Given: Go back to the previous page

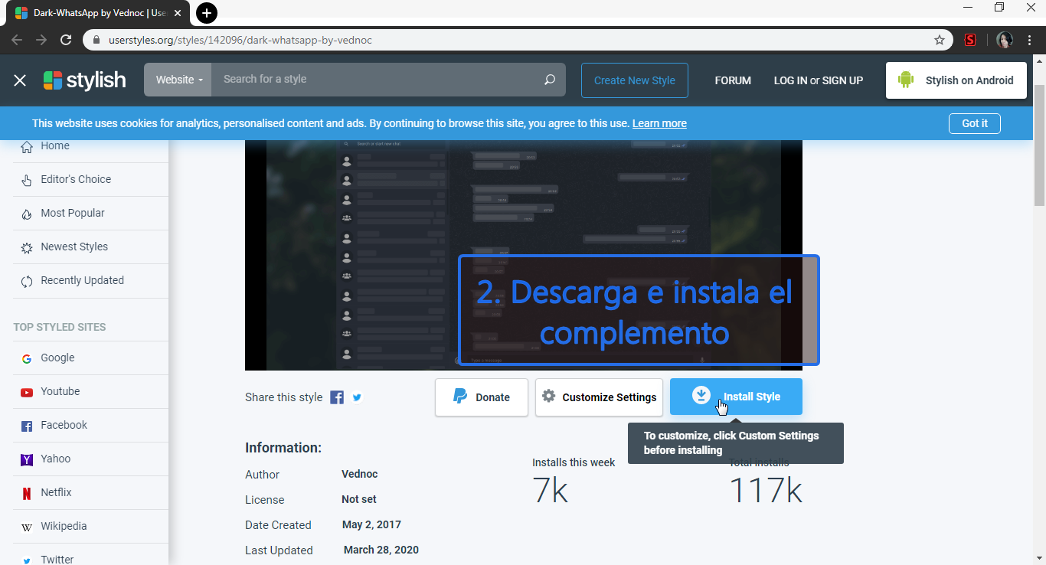Looking at the screenshot, I should [x=17, y=40].
